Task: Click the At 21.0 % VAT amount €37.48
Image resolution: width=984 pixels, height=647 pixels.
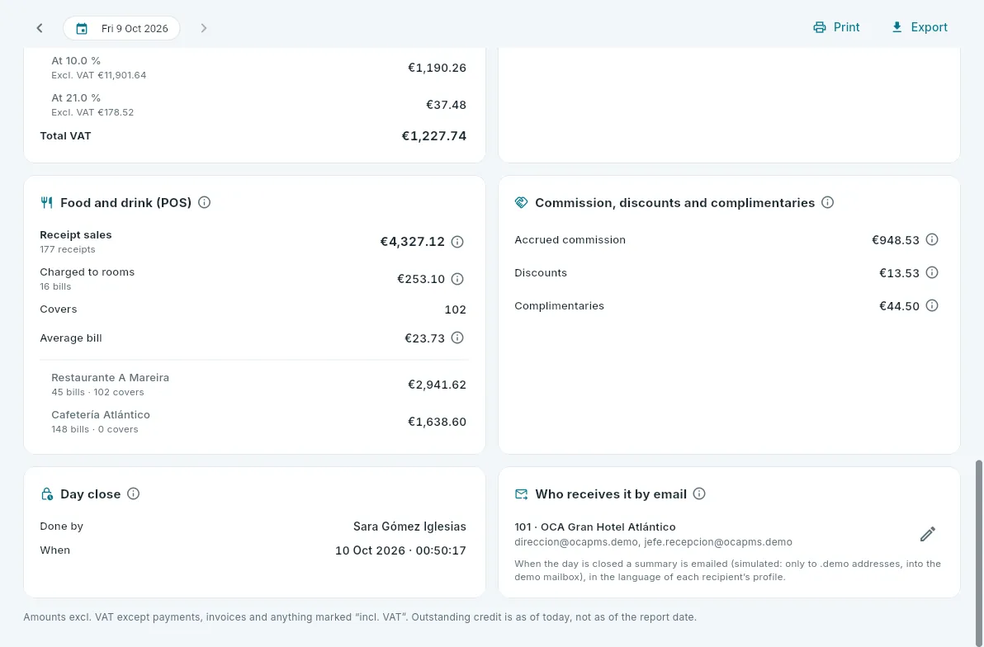Action: (x=447, y=105)
